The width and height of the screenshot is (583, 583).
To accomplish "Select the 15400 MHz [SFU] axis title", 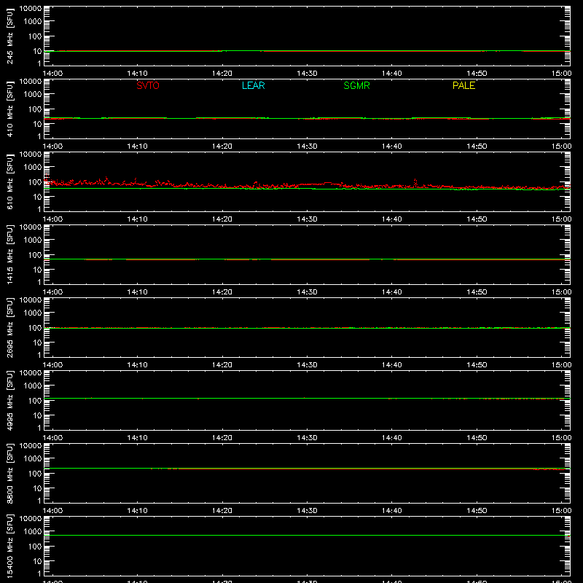I will [9, 546].
